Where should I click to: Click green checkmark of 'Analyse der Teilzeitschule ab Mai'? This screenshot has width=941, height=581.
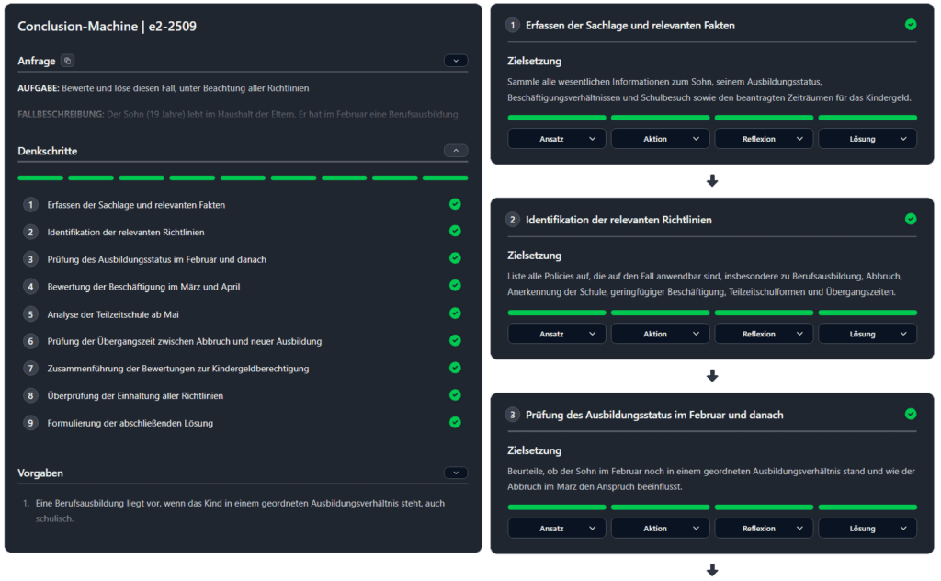[455, 313]
